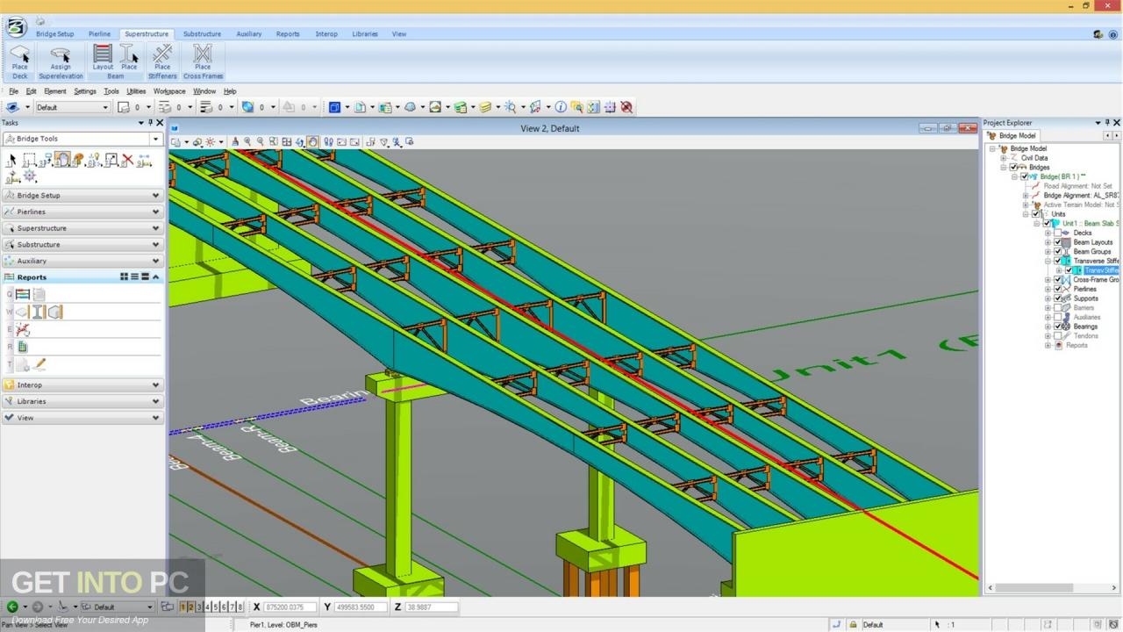Toggle the Bridges checkbox in Project Explorer
Screen dimensions: 1123x632
coord(1013,168)
